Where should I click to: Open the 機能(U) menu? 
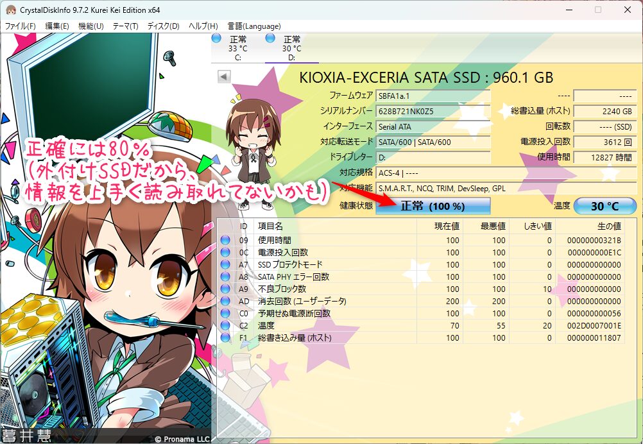point(90,26)
